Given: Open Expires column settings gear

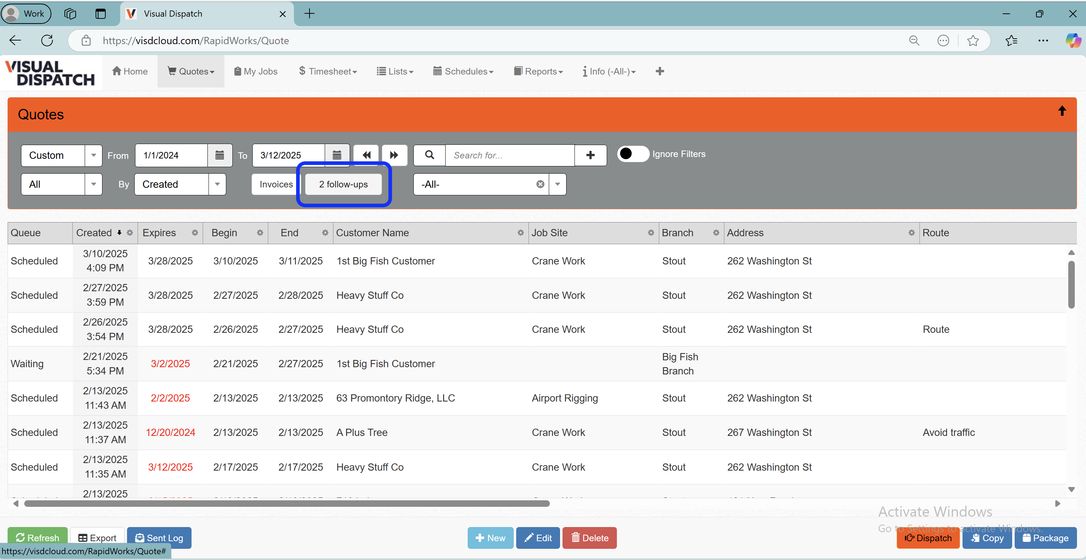Looking at the screenshot, I should pos(195,233).
